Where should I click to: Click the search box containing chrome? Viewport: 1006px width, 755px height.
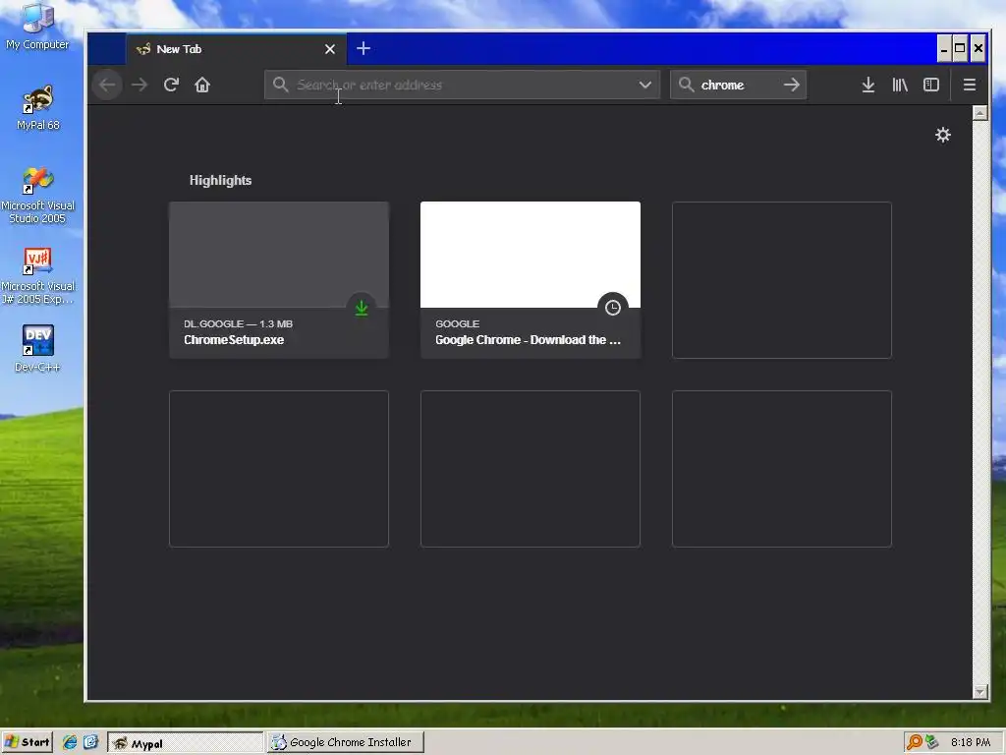pyautogui.click(x=738, y=85)
